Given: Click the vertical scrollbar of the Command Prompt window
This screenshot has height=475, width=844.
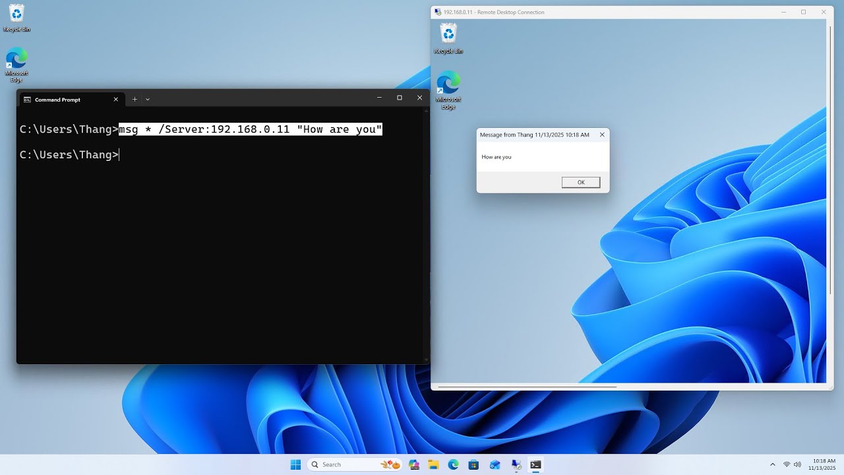Looking at the screenshot, I should point(427,234).
